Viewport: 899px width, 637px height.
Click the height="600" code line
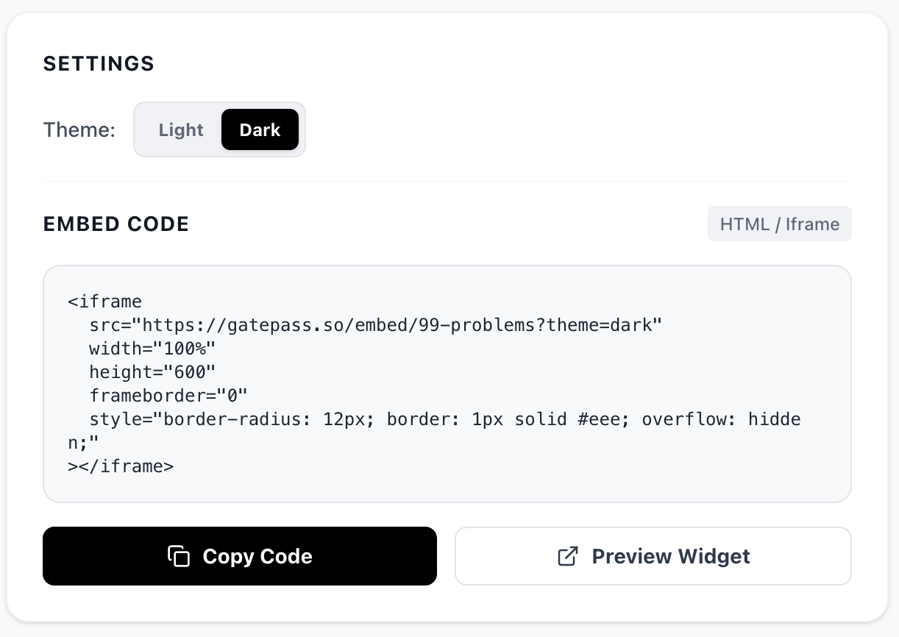tap(152, 371)
